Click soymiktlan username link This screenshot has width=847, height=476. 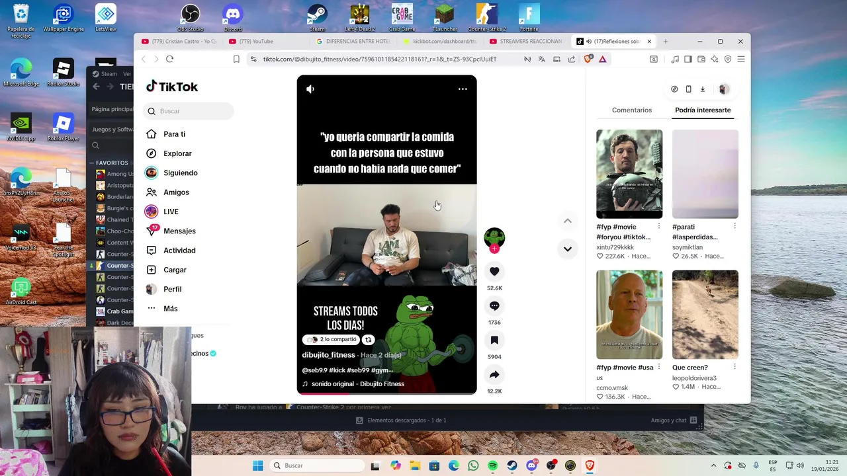(688, 247)
